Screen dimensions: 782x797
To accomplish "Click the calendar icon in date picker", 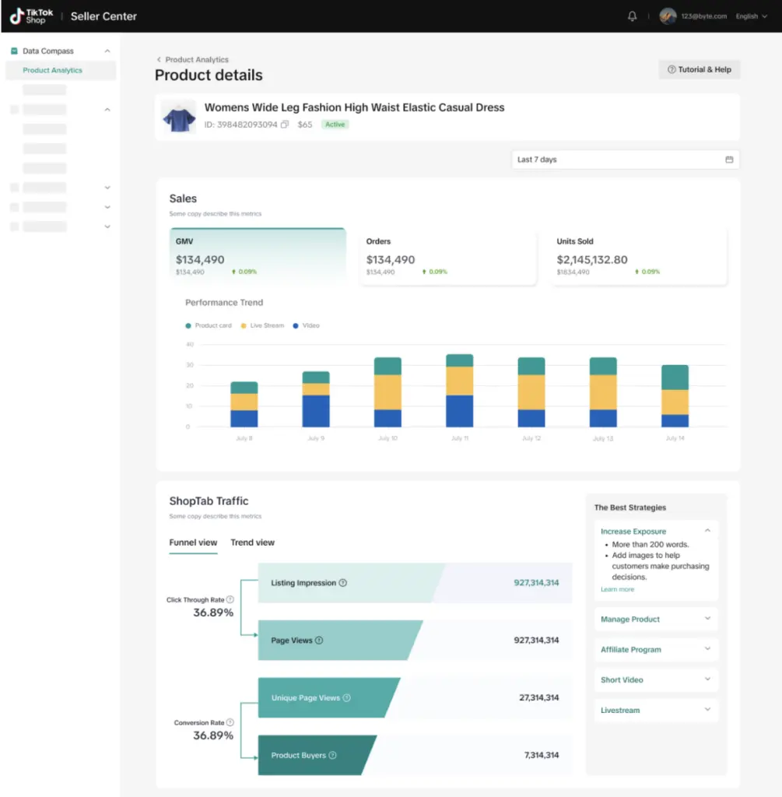I will pos(729,160).
